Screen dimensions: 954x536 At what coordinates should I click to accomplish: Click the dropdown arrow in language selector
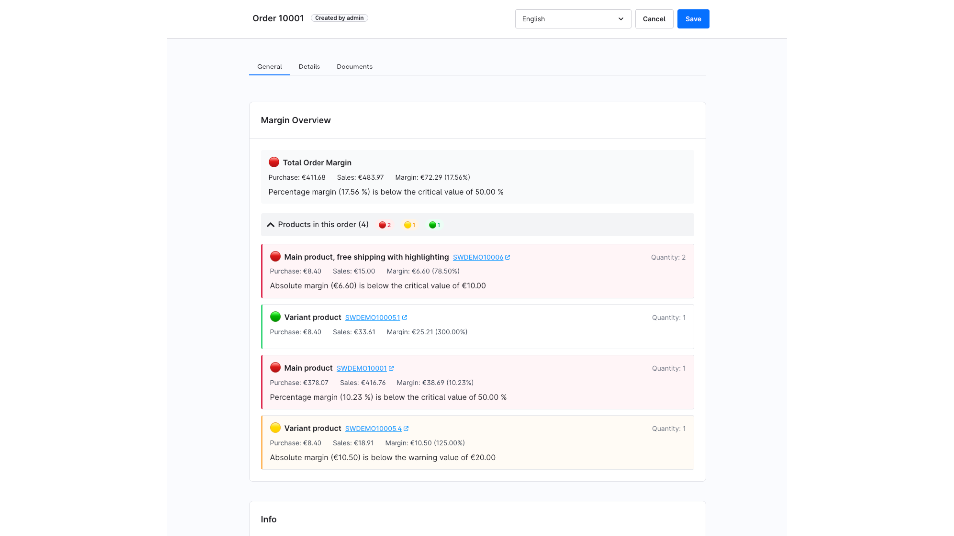621,19
